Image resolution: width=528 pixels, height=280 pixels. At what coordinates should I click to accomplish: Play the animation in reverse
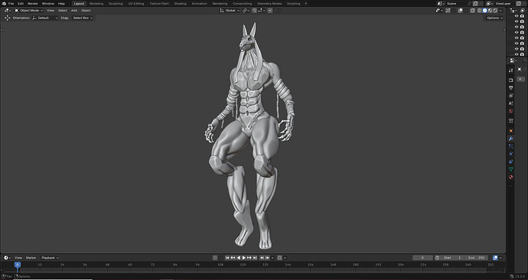(239, 258)
